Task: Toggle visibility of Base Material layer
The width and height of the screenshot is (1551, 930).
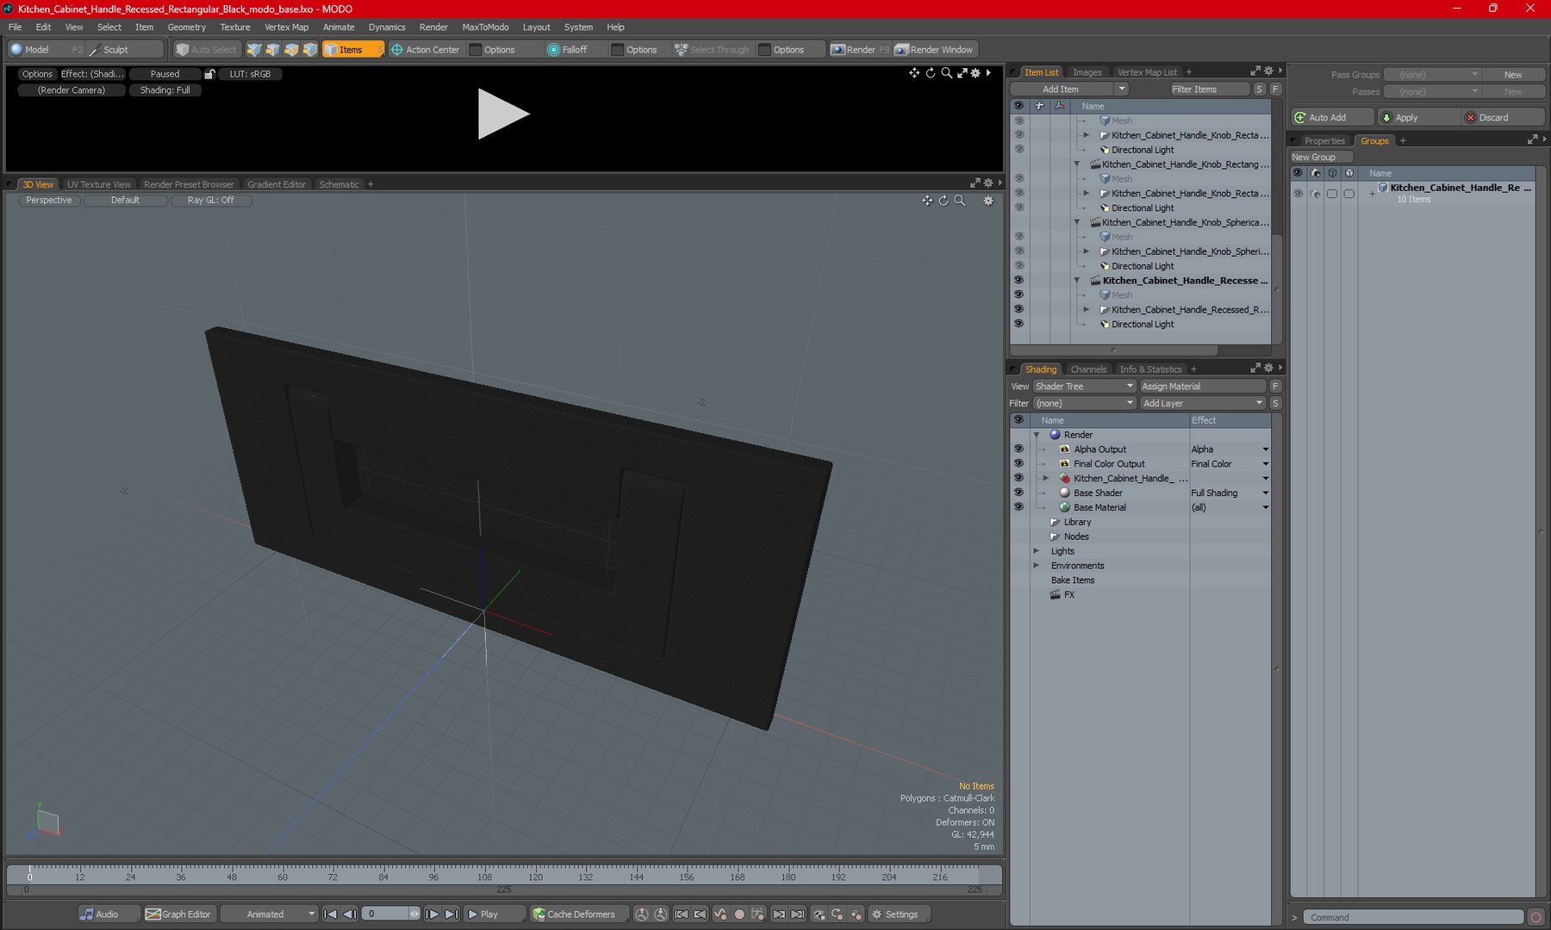Action: [1018, 507]
